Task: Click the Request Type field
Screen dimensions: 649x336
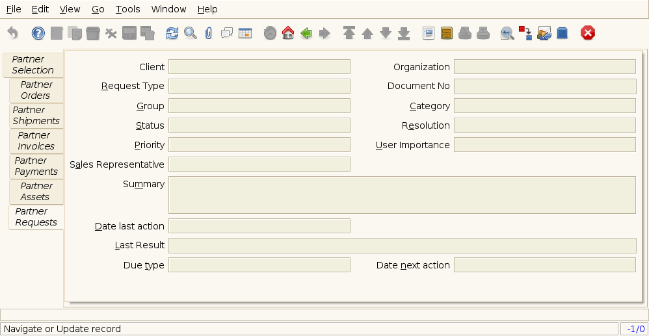Action: (x=259, y=86)
